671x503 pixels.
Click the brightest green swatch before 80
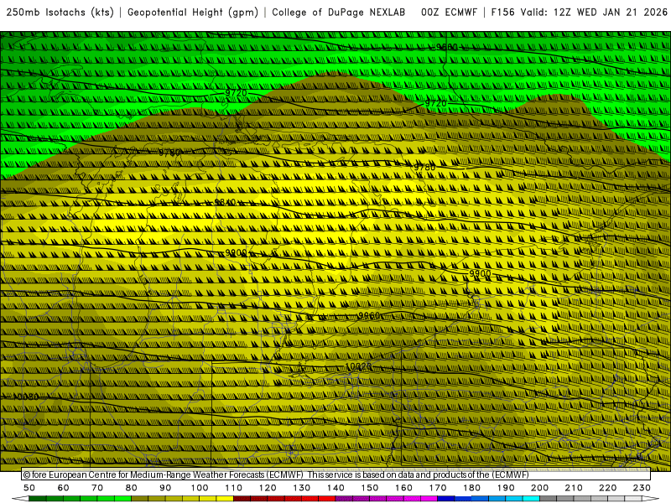point(122,499)
